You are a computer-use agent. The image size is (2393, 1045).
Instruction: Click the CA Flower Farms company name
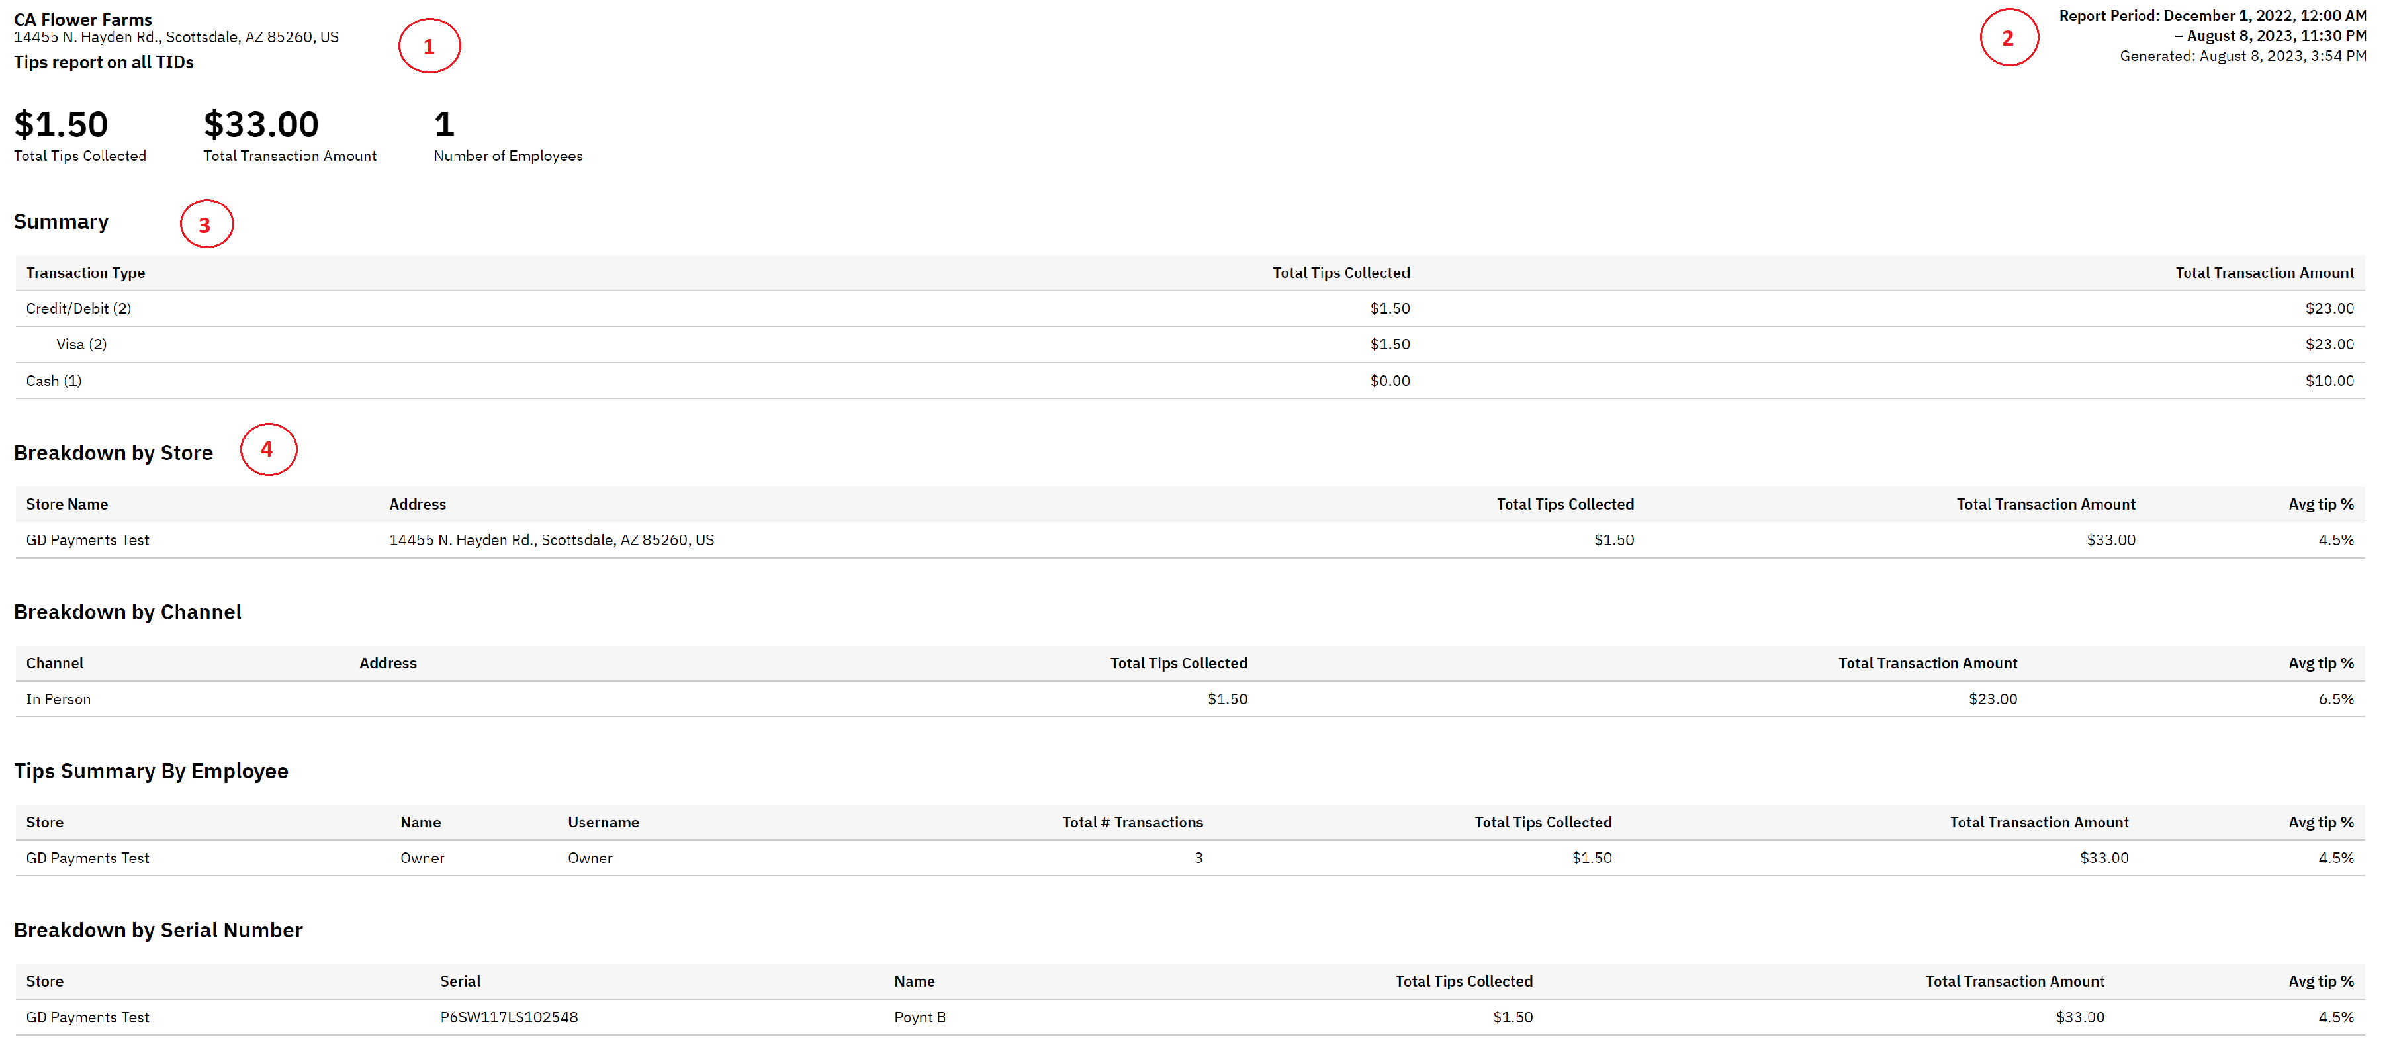tap(83, 19)
